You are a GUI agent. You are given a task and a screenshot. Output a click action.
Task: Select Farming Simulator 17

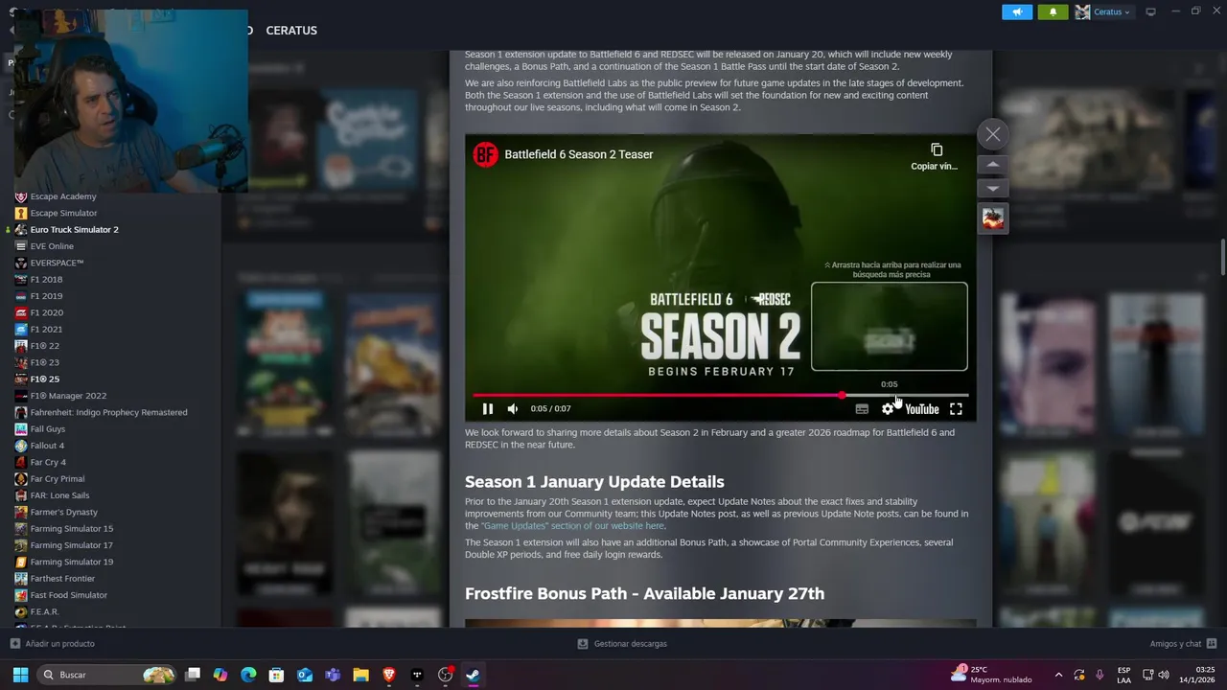point(71,545)
